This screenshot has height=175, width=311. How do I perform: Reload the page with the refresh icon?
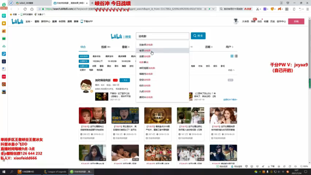pyautogui.click(x=25, y=9)
